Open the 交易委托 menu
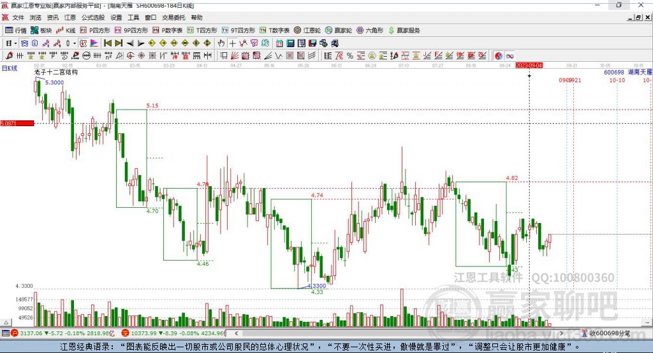Viewport: 653px width, 353px height. pyautogui.click(x=173, y=17)
